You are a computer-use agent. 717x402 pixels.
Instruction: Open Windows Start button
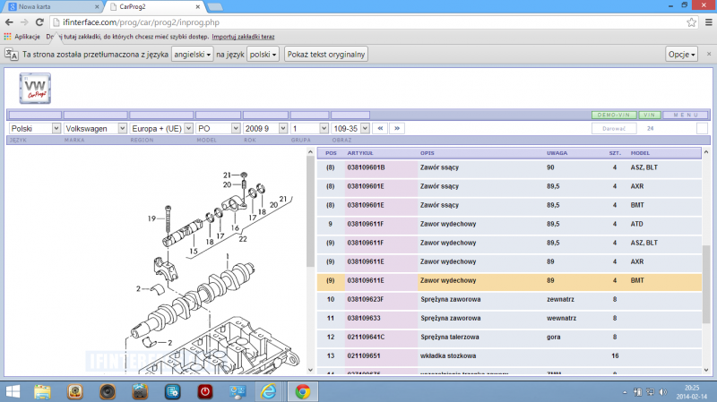13,391
